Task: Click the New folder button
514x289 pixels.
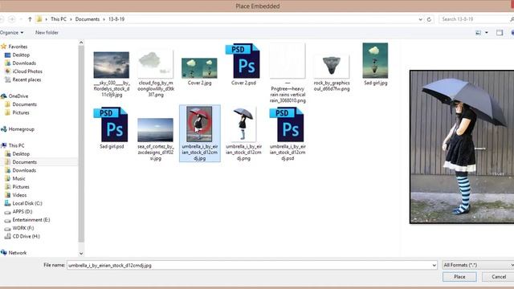Action: (x=47, y=32)
